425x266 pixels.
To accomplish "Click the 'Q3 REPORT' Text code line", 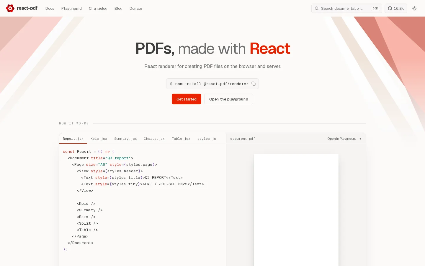I will [x=132, y=178].
